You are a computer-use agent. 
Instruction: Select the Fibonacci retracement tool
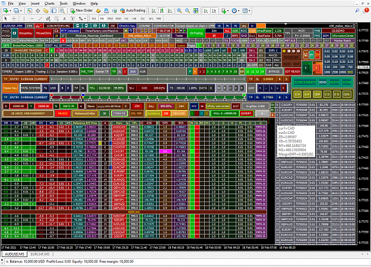coord(56,18)
